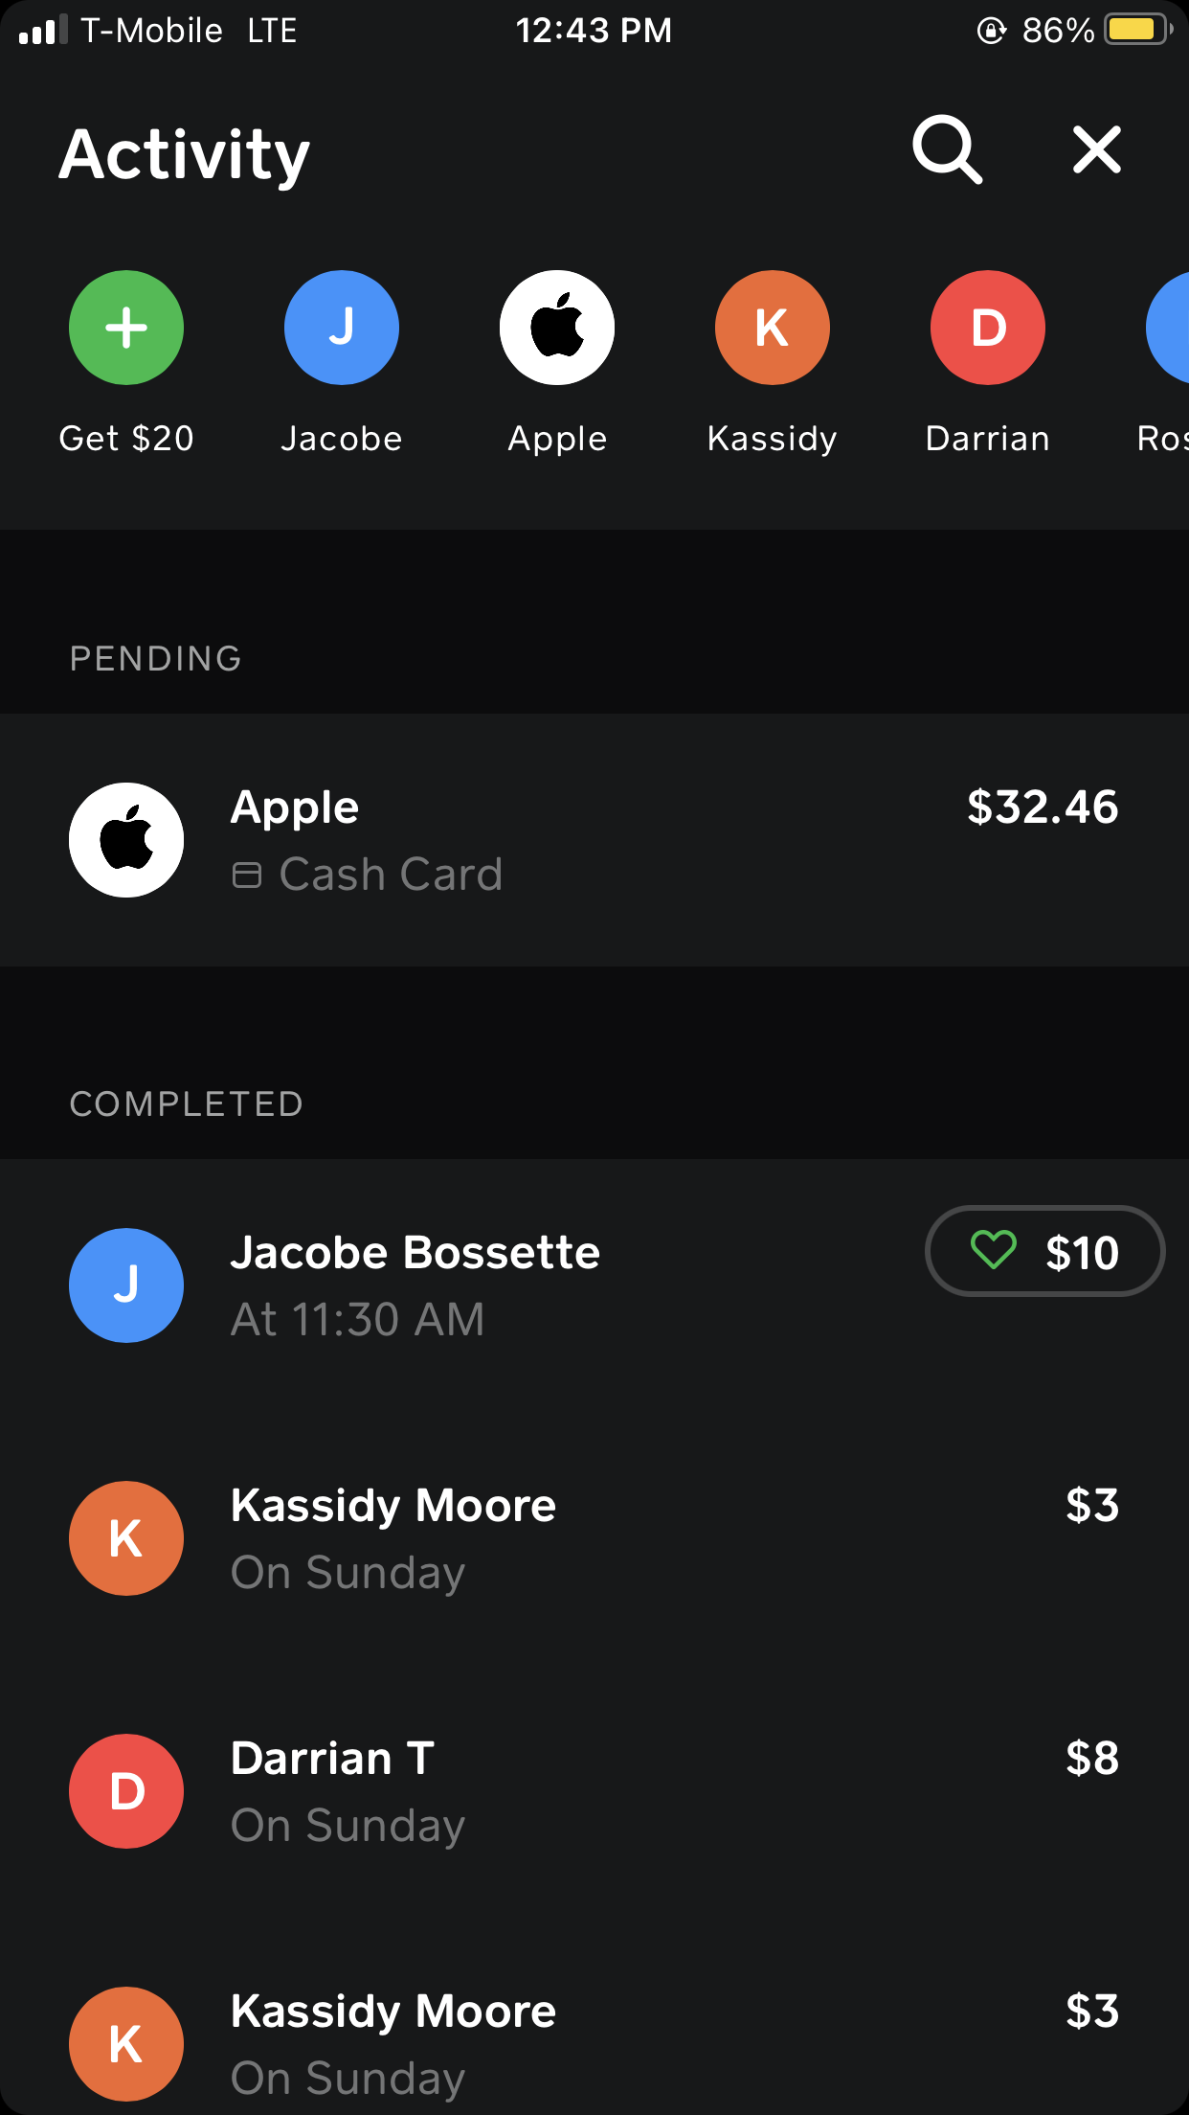Choose Kassidy's orange K avatar shortcut
This screenshot has width=1189, height=2115.
tap(773, 328)
